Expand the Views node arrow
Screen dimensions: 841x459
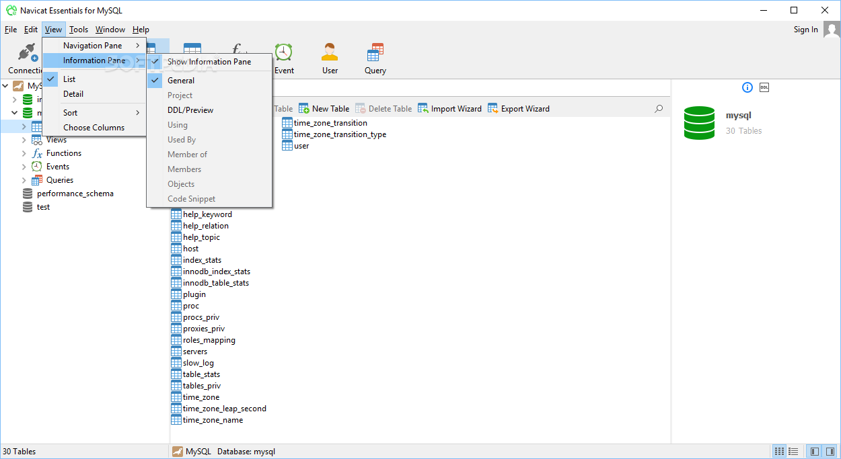tap(24, 140)
